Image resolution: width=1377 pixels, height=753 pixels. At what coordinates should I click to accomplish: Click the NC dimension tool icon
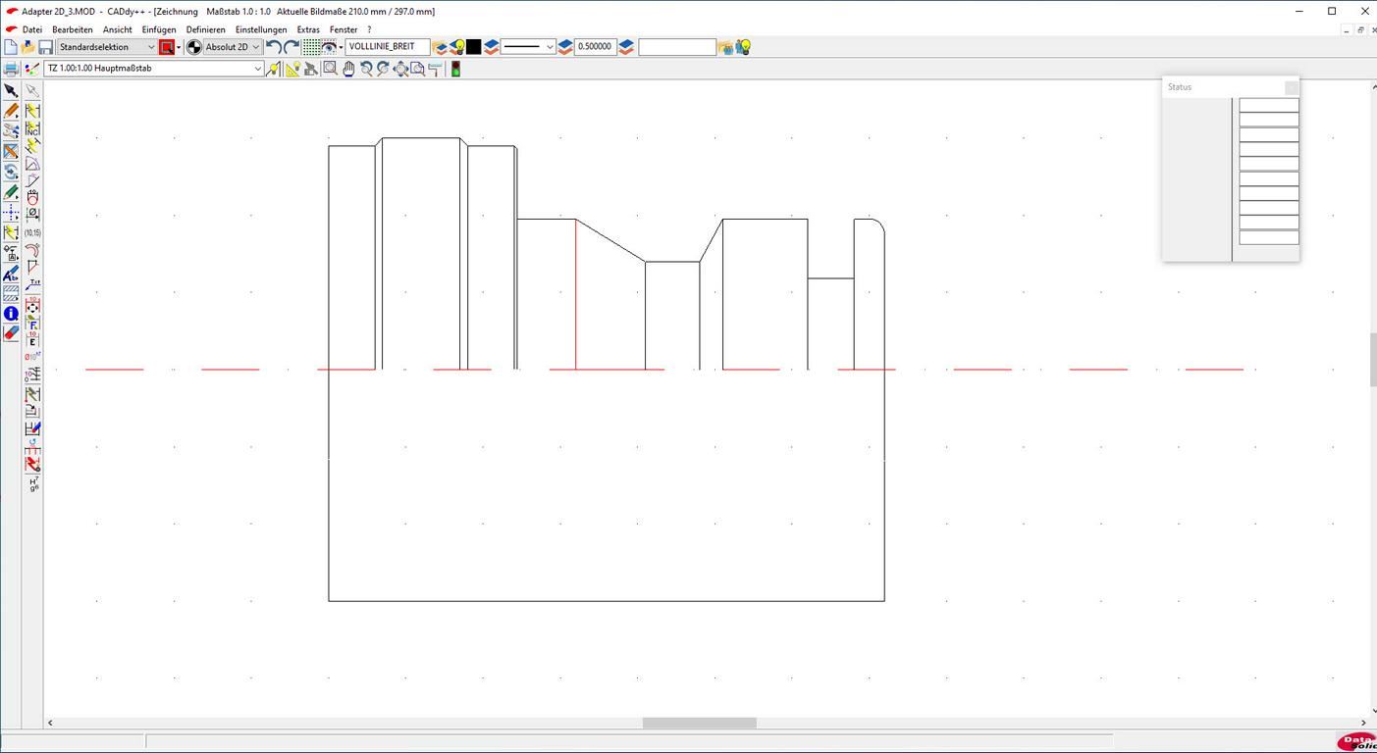(32, 128)
